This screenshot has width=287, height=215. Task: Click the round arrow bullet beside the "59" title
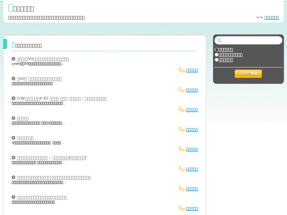13,59
